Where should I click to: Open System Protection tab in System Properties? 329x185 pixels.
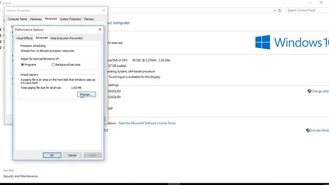click(70, 19)
